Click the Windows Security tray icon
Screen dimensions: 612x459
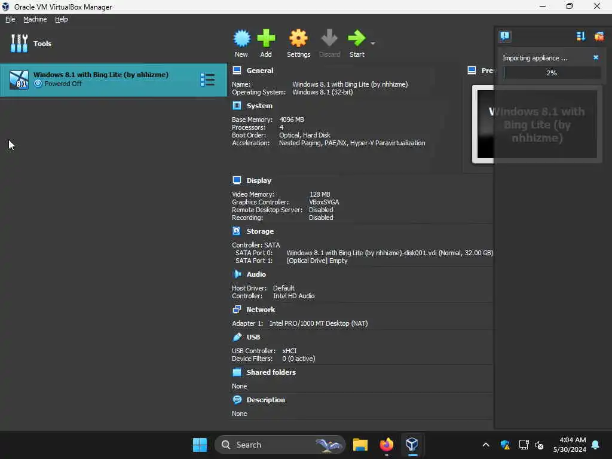coord(505,445)
